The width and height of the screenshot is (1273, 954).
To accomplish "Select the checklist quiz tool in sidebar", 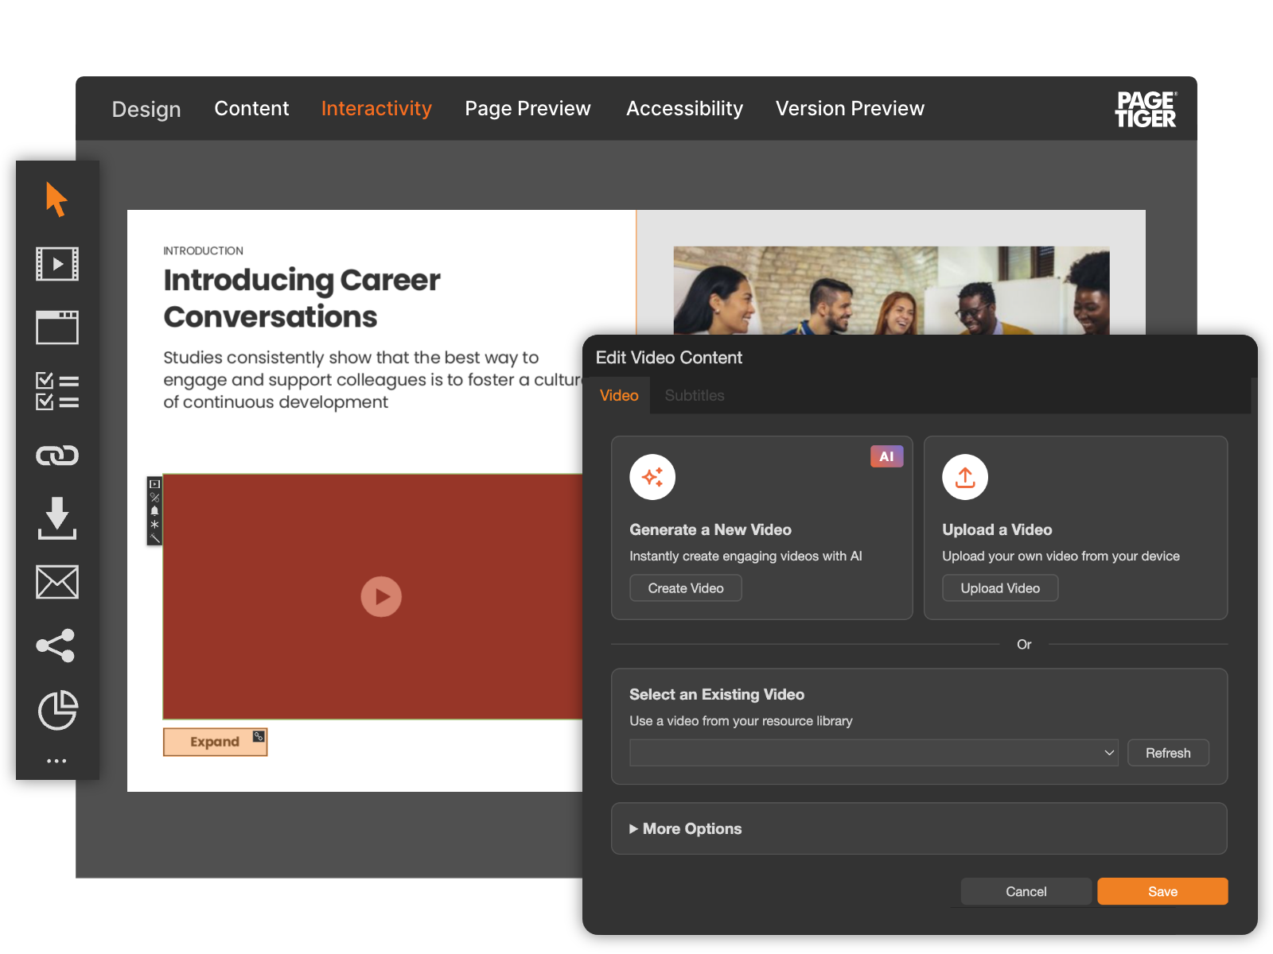I will point(57,391).
